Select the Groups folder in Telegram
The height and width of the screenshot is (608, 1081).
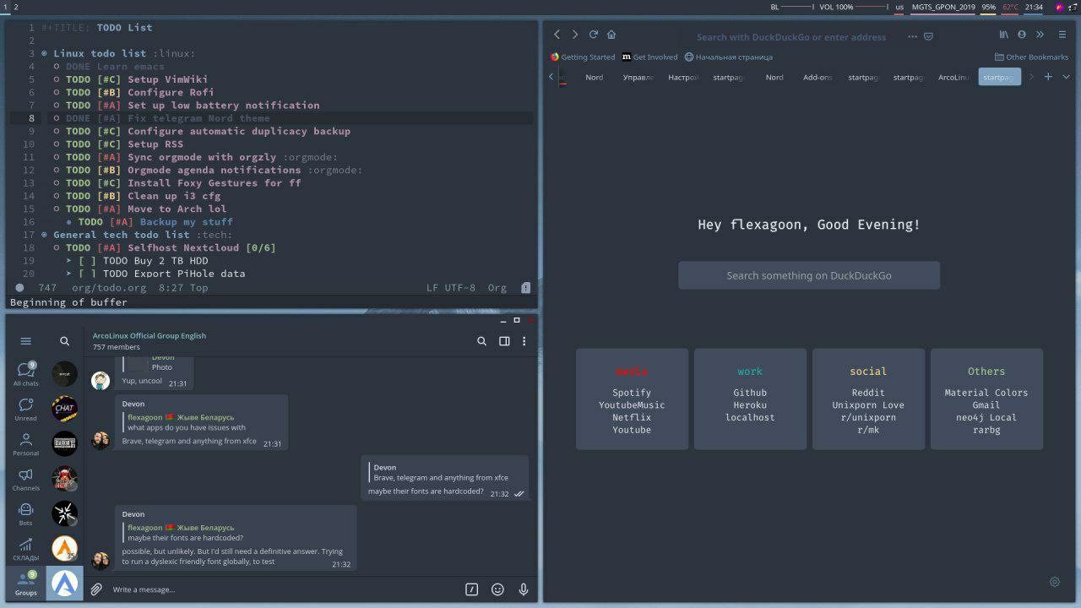[26, 583]
